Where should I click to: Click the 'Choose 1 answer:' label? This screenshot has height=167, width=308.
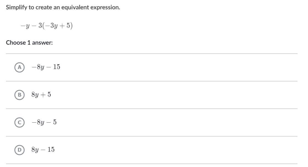coord(29,43)
